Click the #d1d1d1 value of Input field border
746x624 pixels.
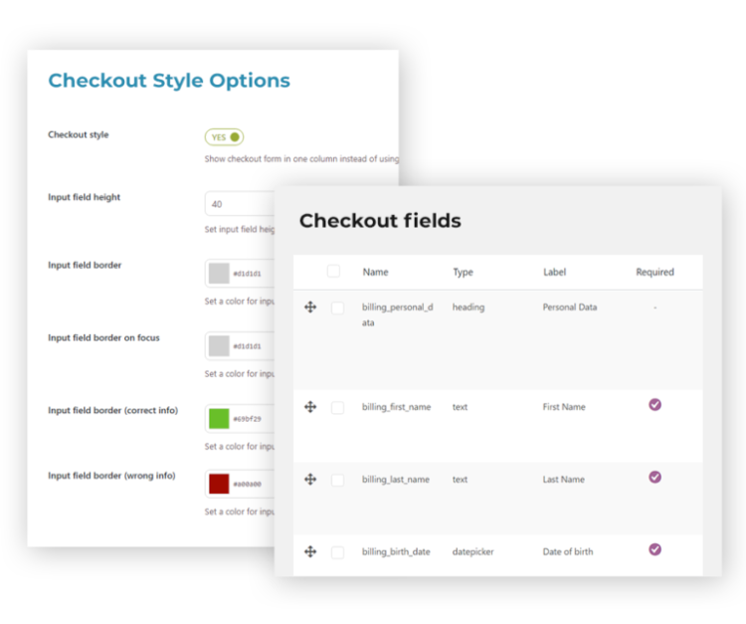tap(248, 274)
